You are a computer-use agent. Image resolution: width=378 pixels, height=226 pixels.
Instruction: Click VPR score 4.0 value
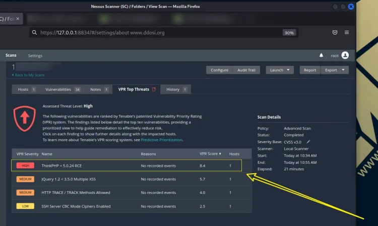tap(202, 193)
